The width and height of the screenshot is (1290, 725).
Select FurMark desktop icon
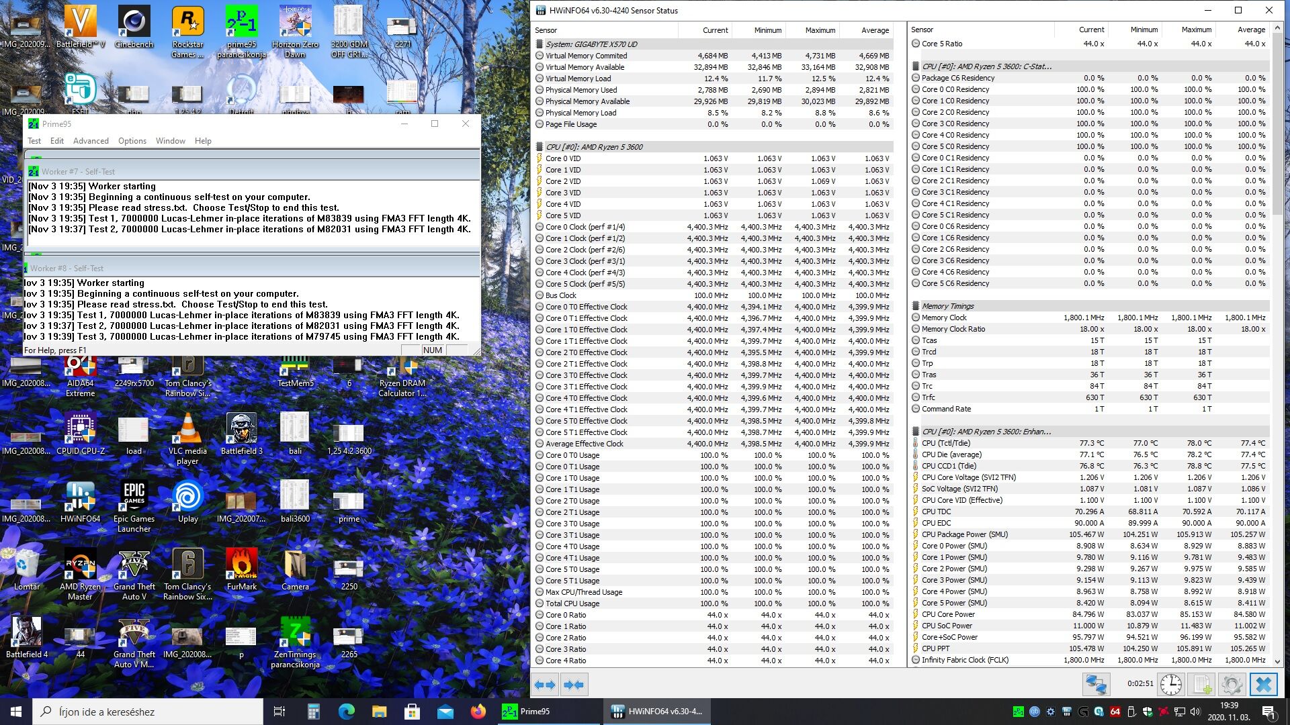click(241, 570)
